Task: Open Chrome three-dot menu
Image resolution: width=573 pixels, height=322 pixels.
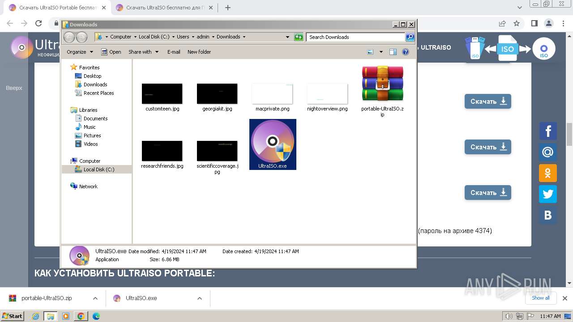Action: [x=563, y=23]
